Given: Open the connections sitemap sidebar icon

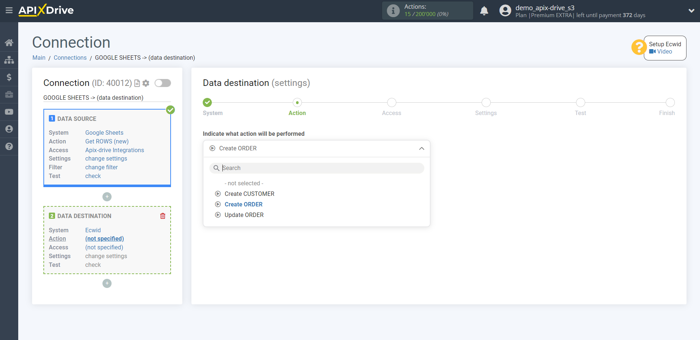Looking at the screenshot, I should point(9,60).
